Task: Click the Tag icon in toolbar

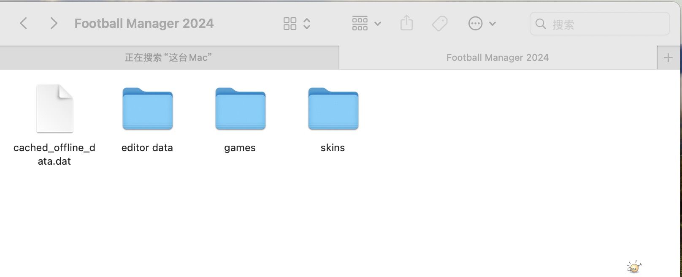Action: pyautogui.click(x=440, y=24)
